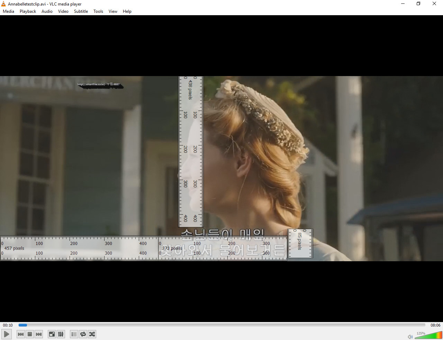Seek in the playback progress bar

point(222,325)
